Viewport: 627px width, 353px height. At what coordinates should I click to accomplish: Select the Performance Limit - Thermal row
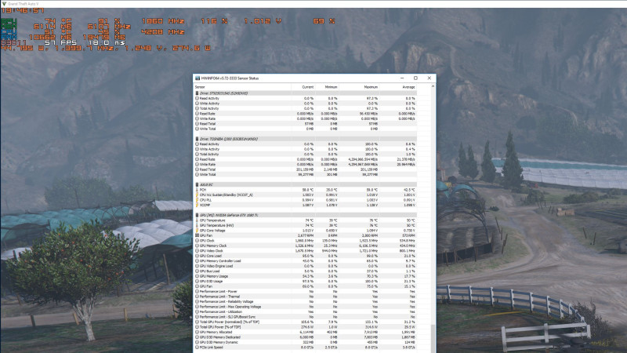pyautogui.click(x=305, y=297)
